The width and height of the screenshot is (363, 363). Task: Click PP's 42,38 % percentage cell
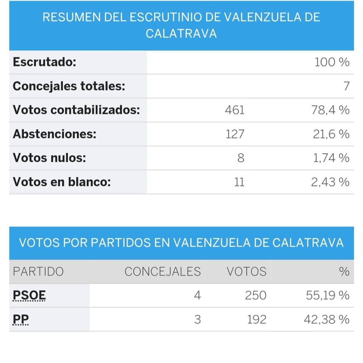326,320
